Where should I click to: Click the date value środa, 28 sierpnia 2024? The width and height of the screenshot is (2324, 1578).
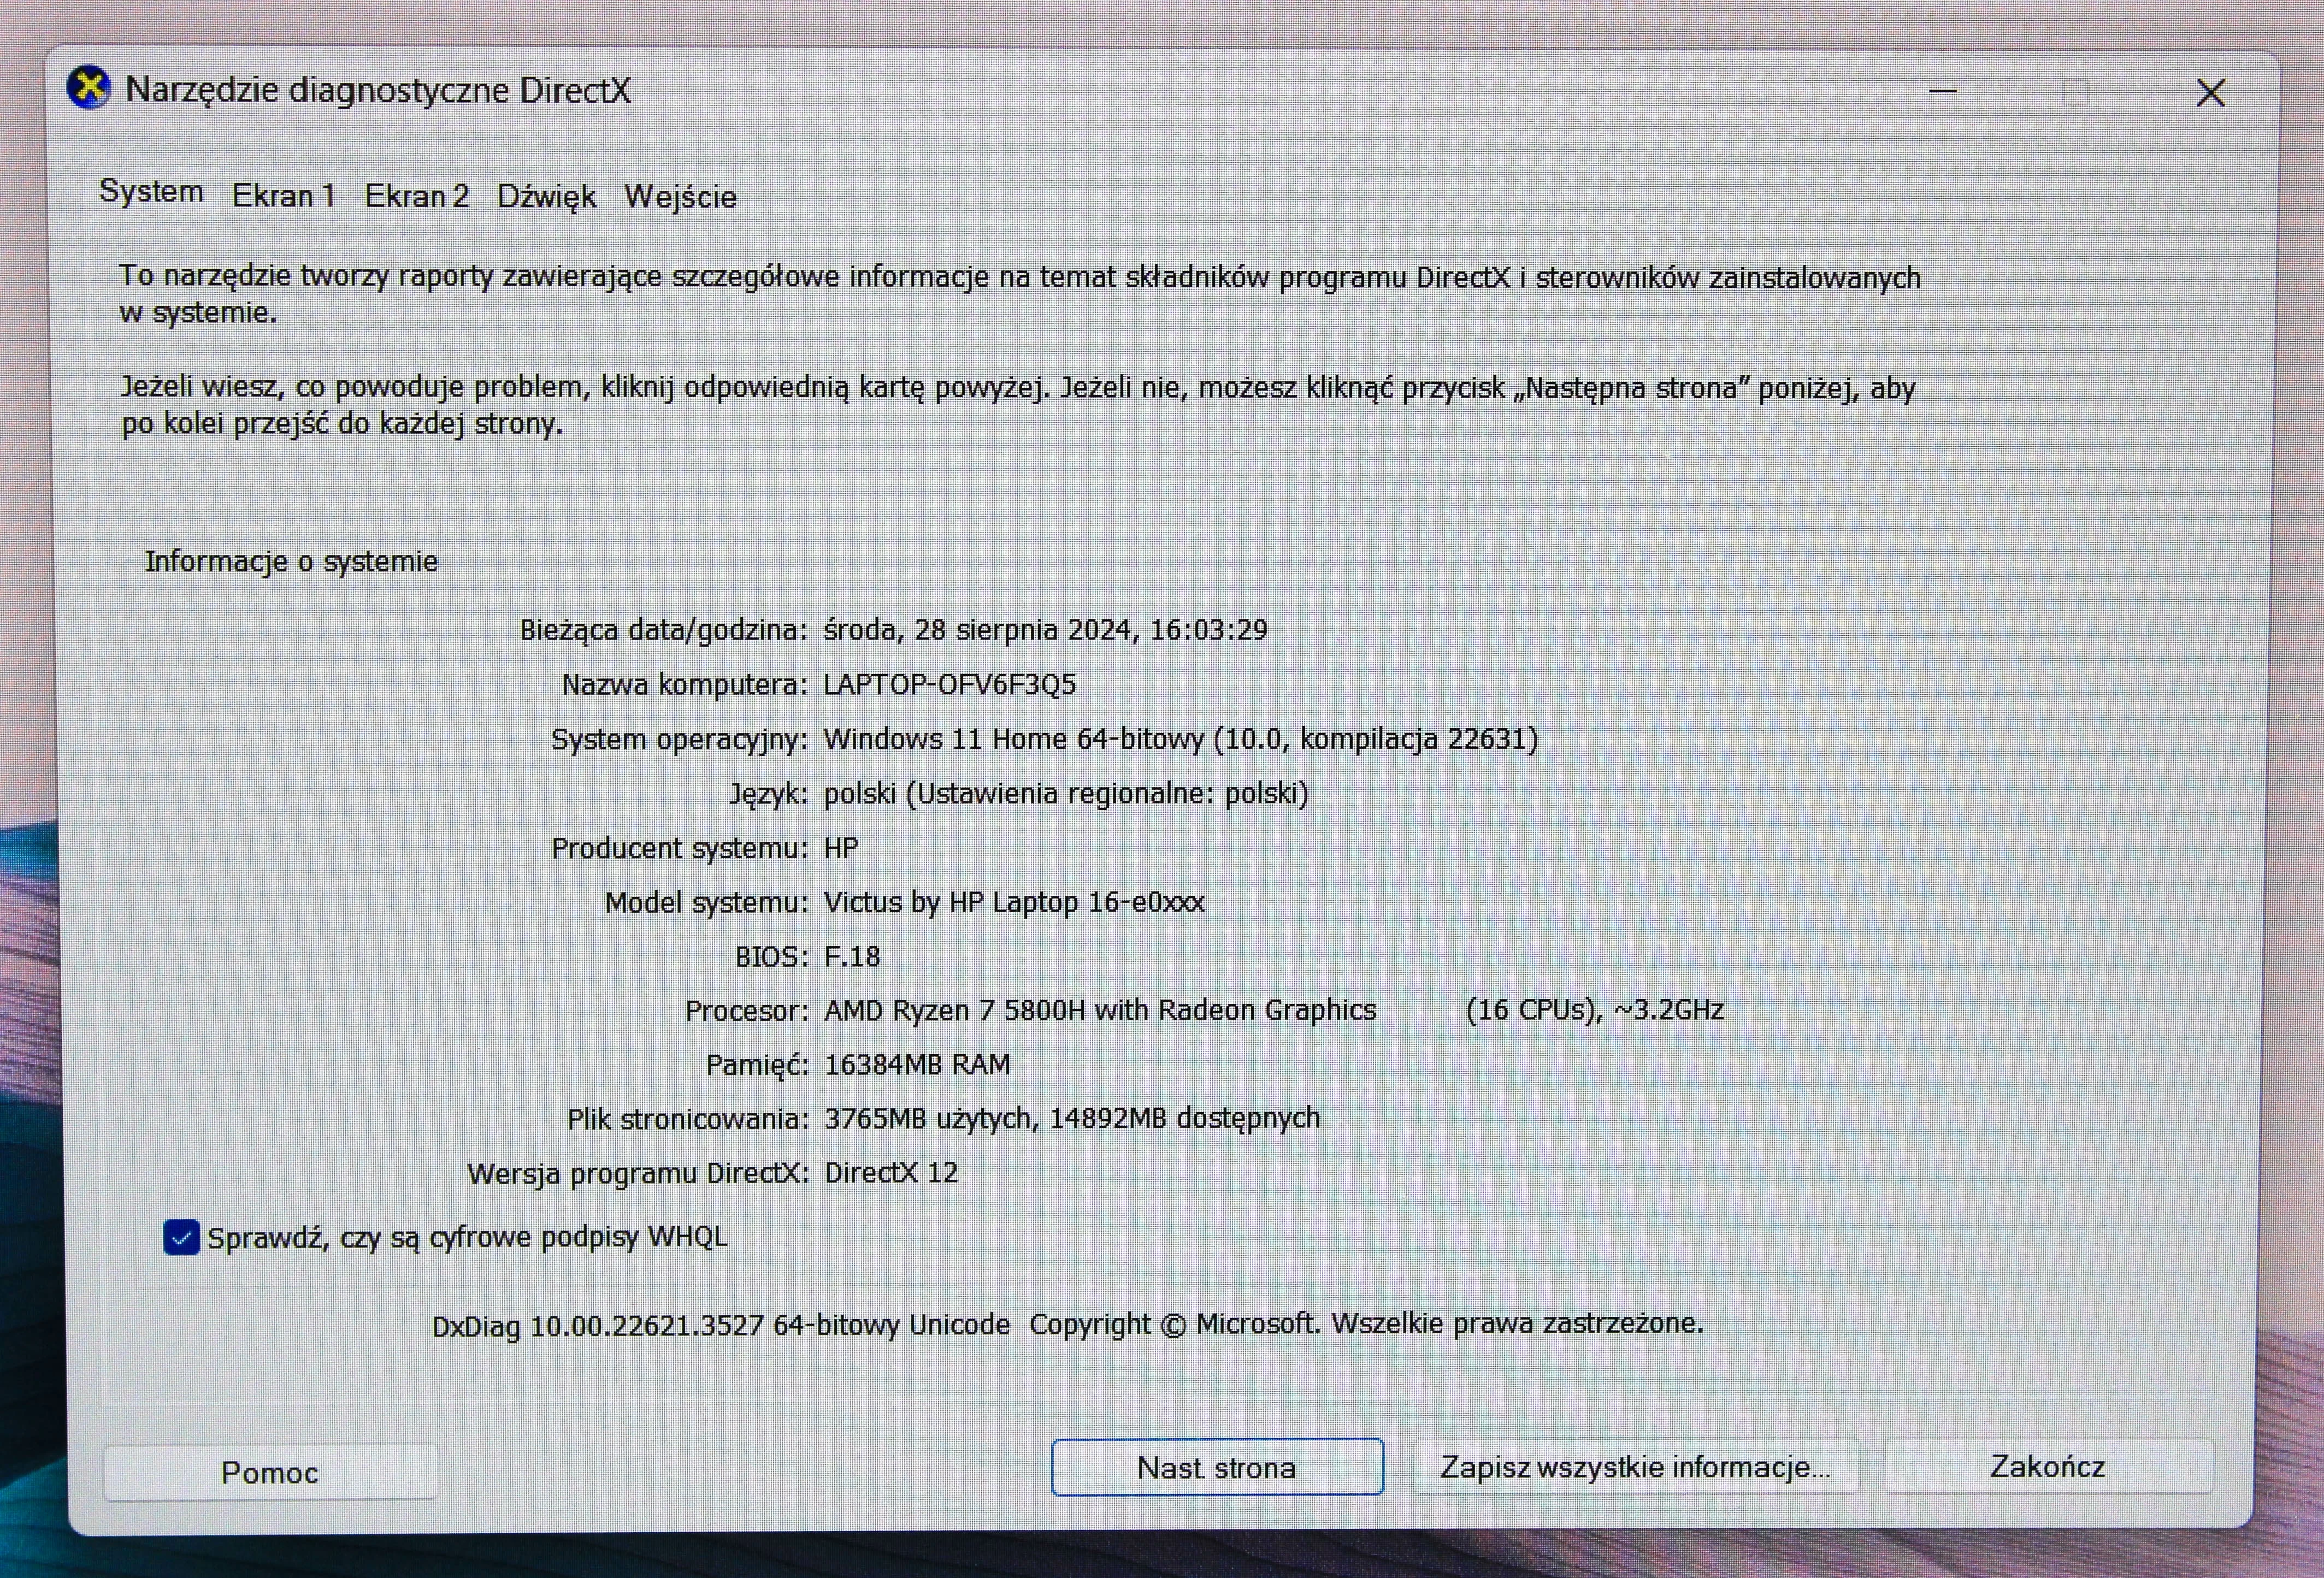point(1045,629)
